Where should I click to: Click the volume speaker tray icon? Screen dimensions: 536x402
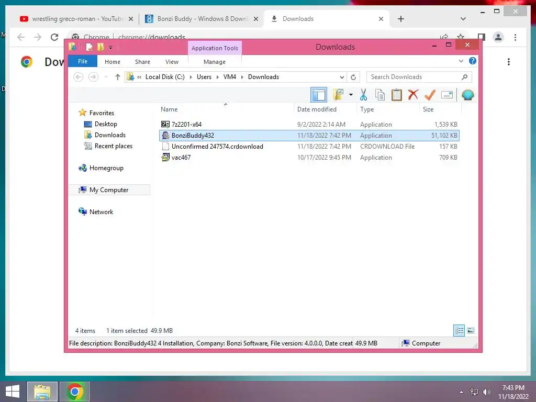pos(486,392)
